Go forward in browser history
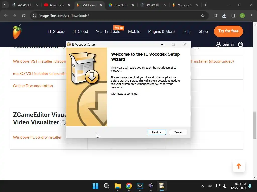This screenshot has height=192, width=257. click(x=15, y=16)
